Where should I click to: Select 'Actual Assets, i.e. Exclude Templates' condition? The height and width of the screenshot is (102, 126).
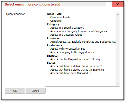[83, 42]
